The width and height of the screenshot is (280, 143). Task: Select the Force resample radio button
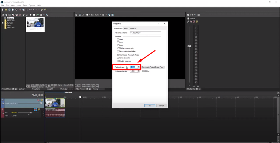click(118, 58)
